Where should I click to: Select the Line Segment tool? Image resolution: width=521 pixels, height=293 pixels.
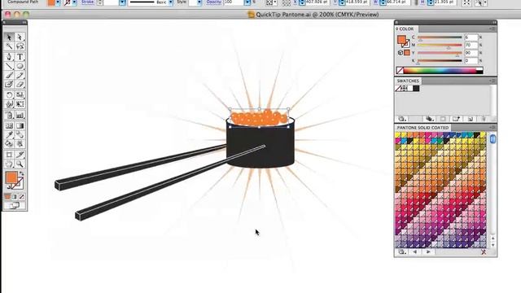(x=9, y=66)
